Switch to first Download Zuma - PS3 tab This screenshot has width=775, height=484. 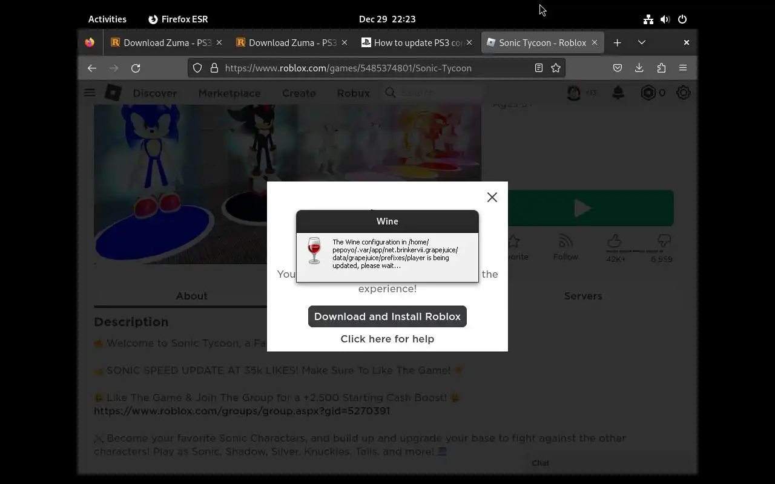[167, 42]
